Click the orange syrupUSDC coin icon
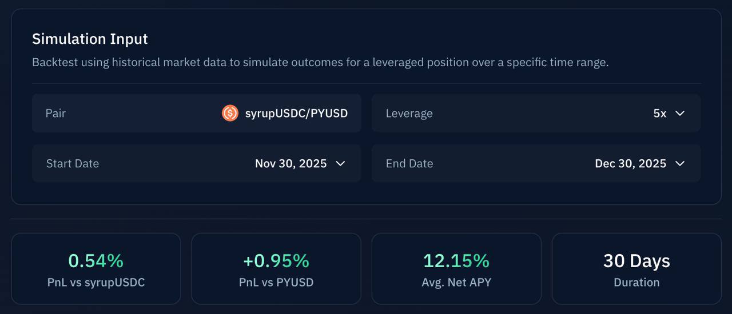The image size is (732, 314). point(230,113)
